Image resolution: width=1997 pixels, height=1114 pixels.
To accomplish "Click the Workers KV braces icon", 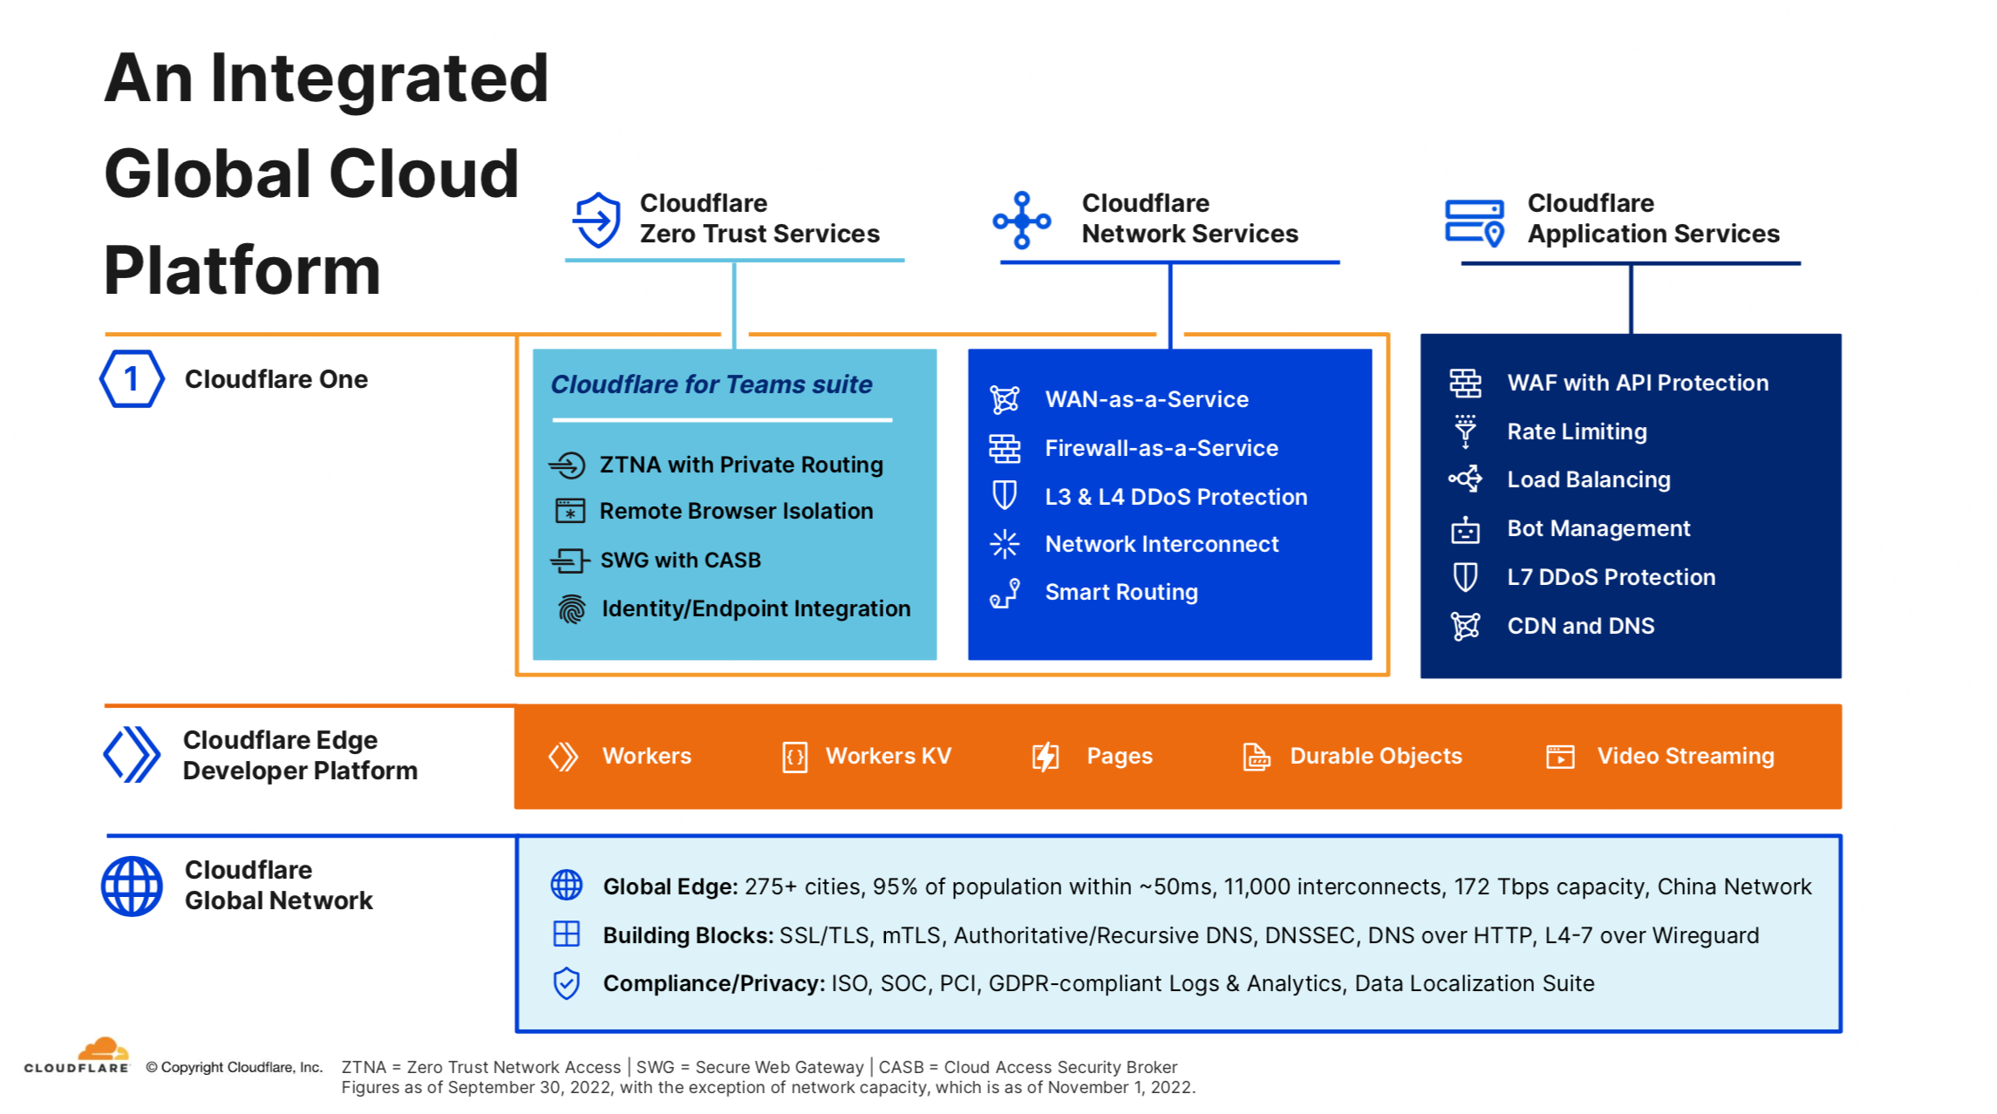I will tap(794, 757).
